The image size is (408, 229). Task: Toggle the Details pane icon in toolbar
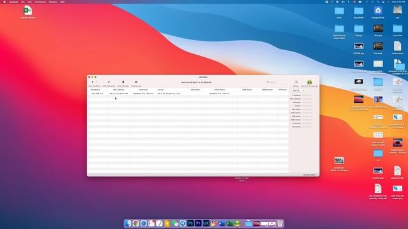click(296, 82)
